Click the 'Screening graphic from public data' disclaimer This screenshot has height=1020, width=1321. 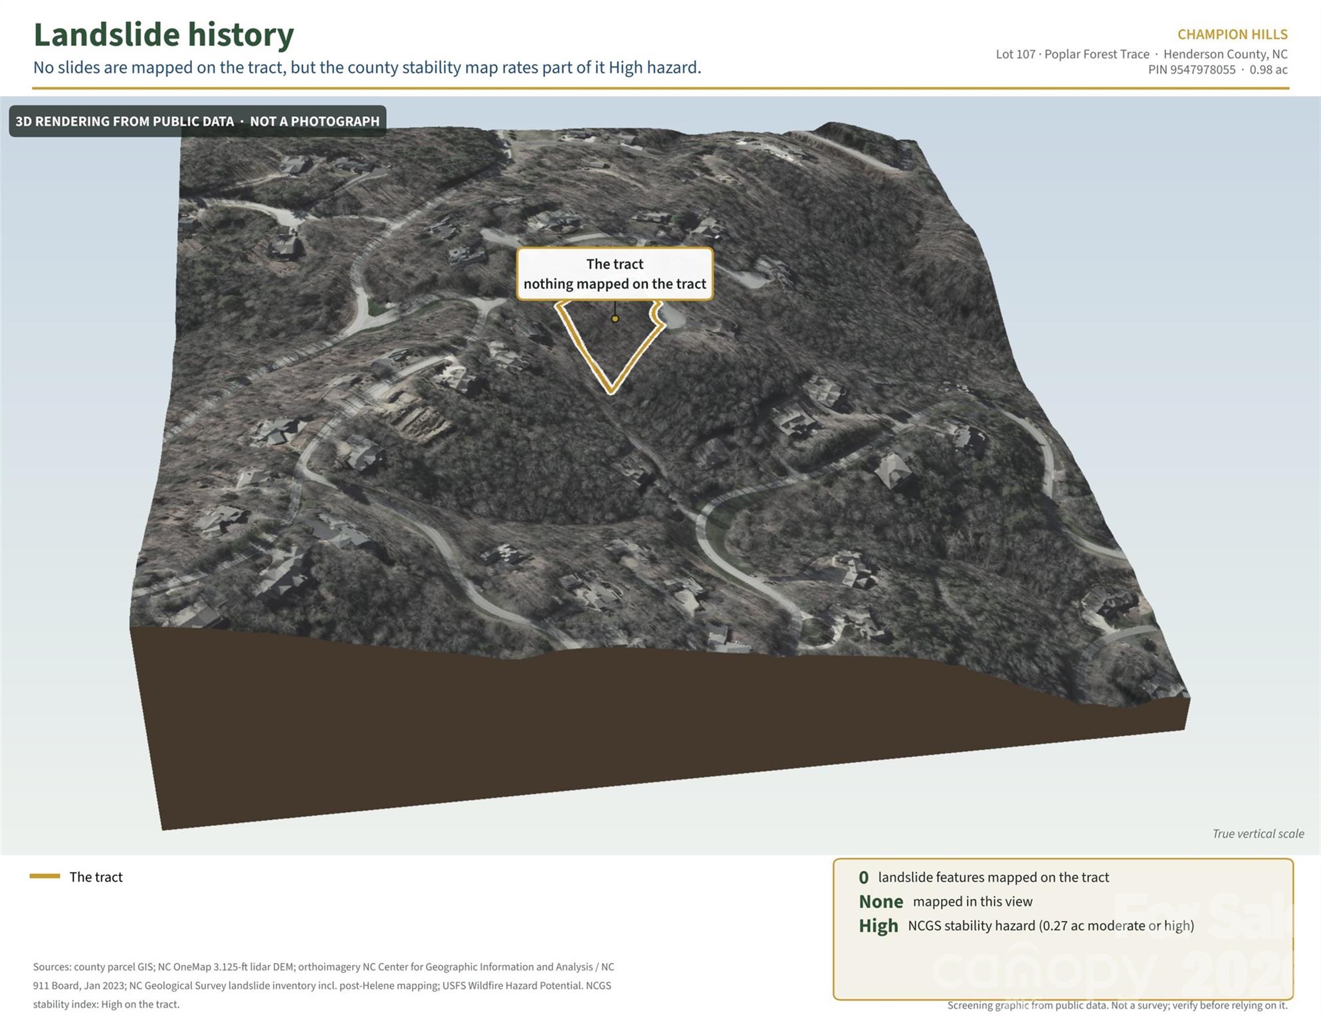[1117, 1005]
